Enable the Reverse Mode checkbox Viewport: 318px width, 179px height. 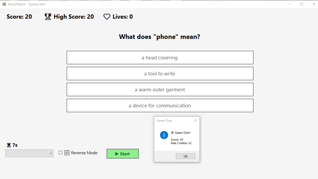[60, 152]
